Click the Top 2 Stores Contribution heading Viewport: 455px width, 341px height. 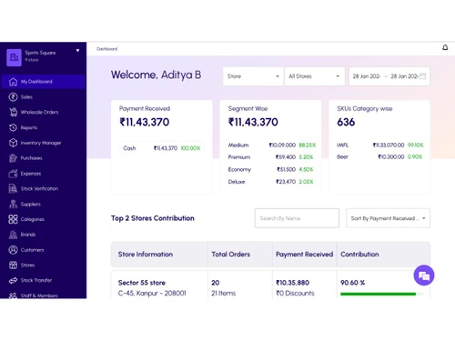[x=153, y=218]
